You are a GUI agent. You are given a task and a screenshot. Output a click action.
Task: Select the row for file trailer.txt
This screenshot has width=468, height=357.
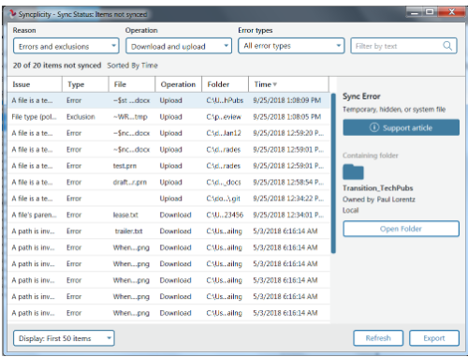[168, 231]
